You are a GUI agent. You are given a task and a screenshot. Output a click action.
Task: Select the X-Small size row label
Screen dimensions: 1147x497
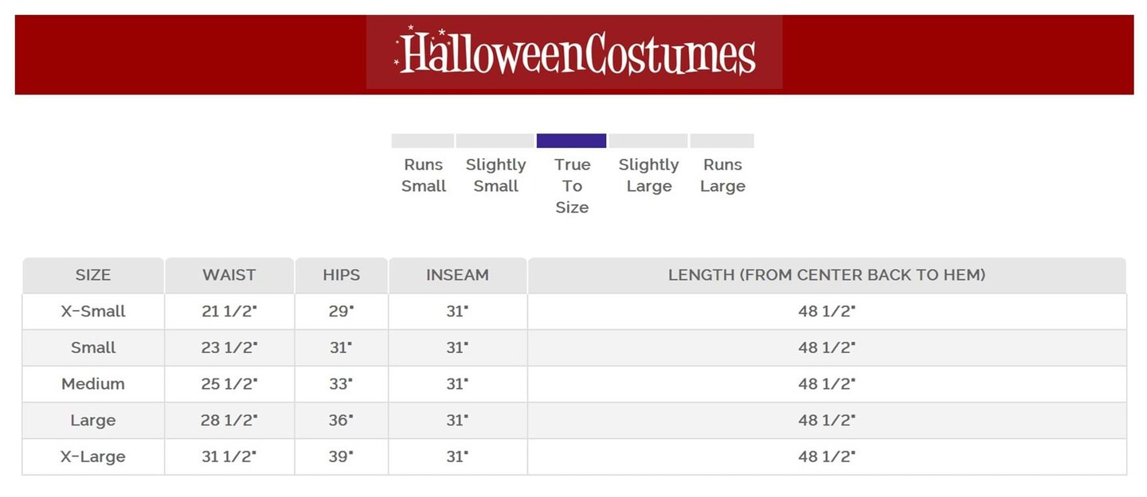point(93,311)
